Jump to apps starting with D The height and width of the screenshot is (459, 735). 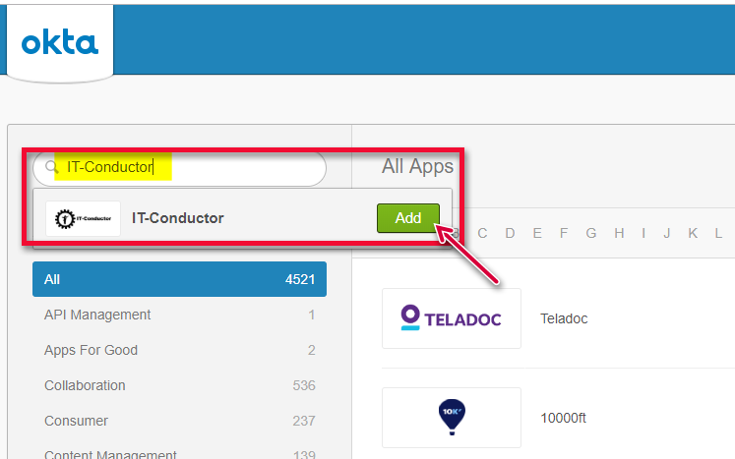510,233
